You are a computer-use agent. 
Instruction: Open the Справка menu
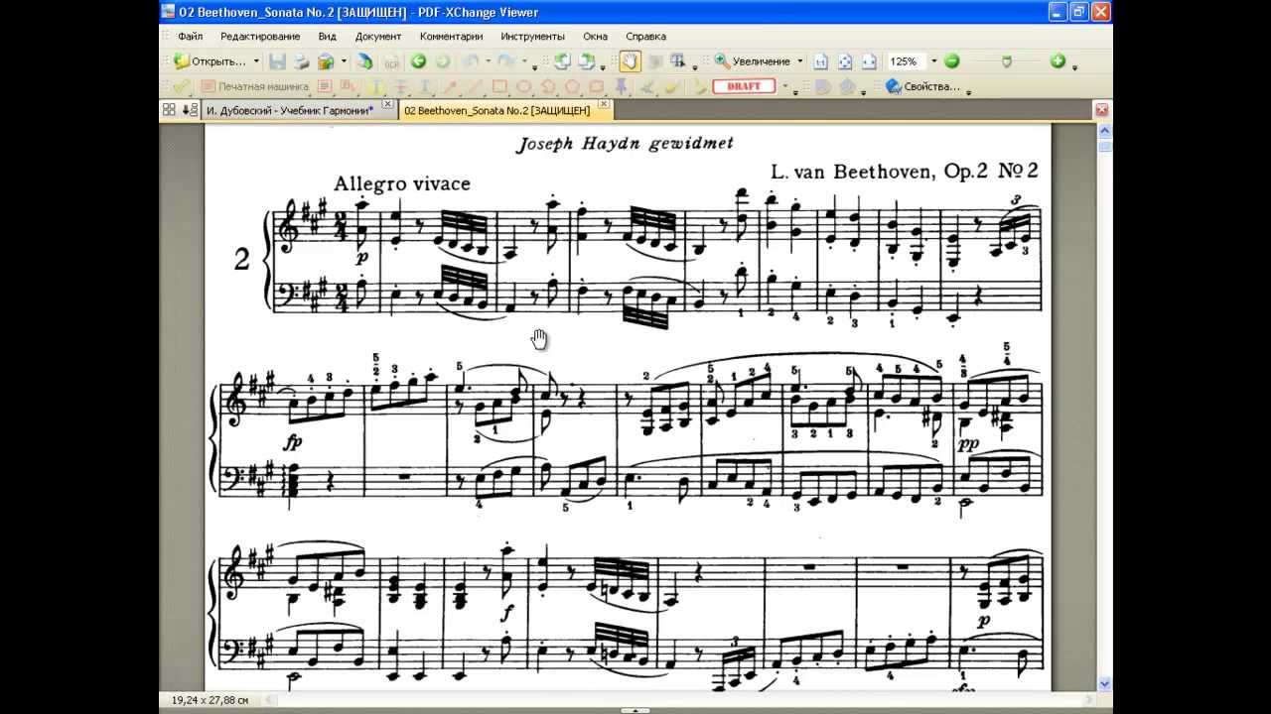pos(646,37)
